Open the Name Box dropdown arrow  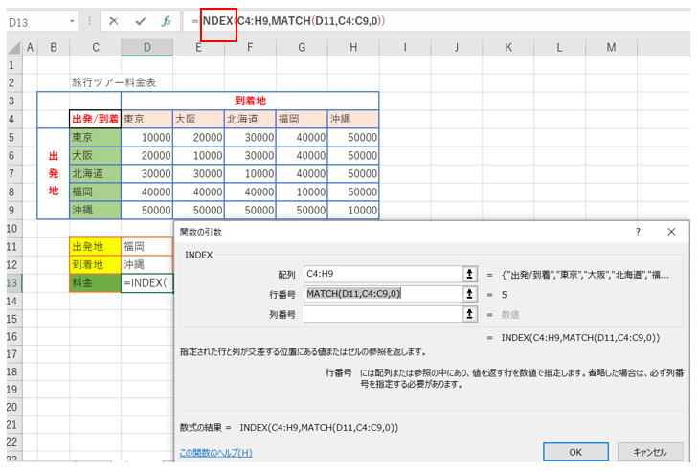[74, 20]
